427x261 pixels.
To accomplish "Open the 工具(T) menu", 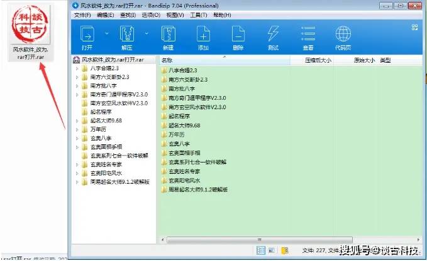I will pos(198,15).
